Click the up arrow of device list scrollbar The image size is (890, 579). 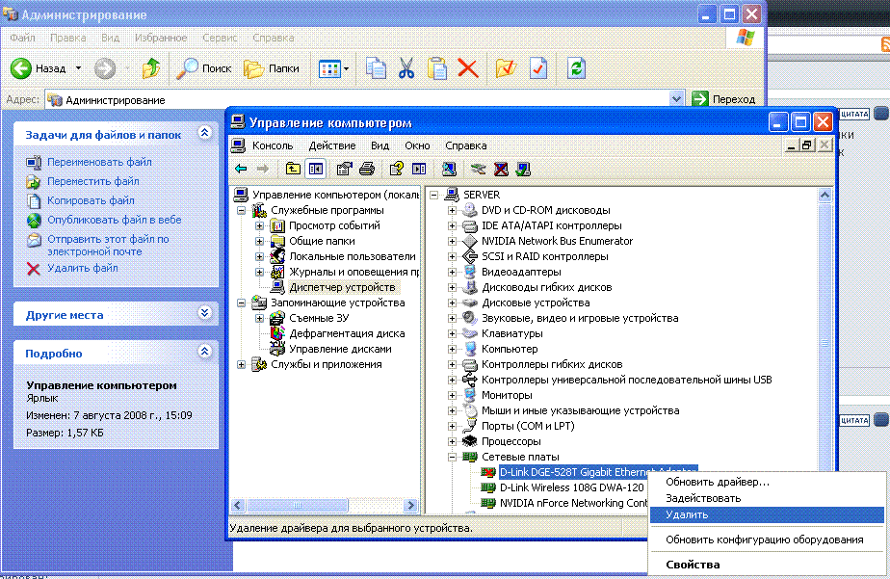[825, 196]
